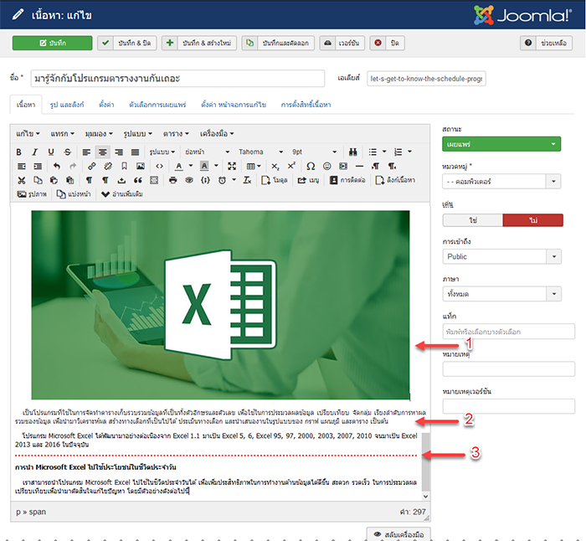Insert an image using toolbar picture icon
Viewport: 586px width, 541px height.
click(141, 166)
